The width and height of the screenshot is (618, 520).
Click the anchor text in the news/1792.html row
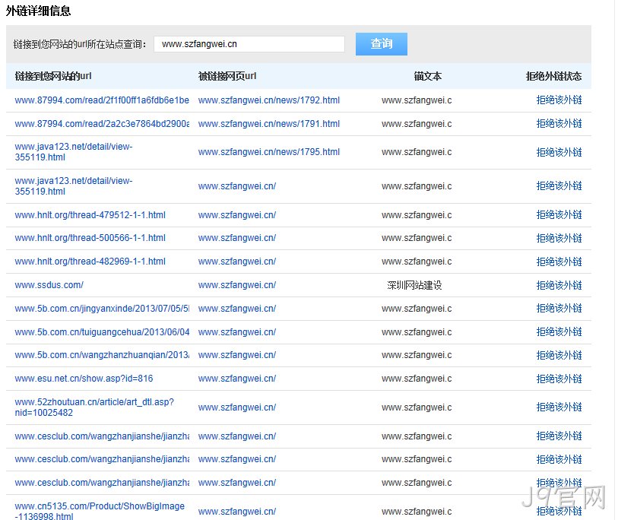coord(417,100)
